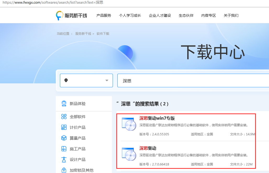Click the disc icon of 深思驱动 version 2.7.0.66418
The height and width of the screenshot is (173, 269).
129,154
